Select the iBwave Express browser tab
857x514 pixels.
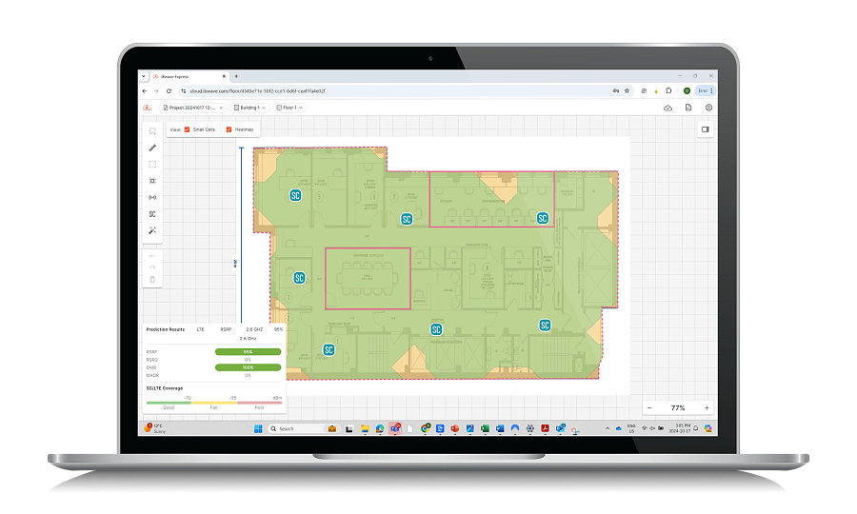click(x=189, y=76)
